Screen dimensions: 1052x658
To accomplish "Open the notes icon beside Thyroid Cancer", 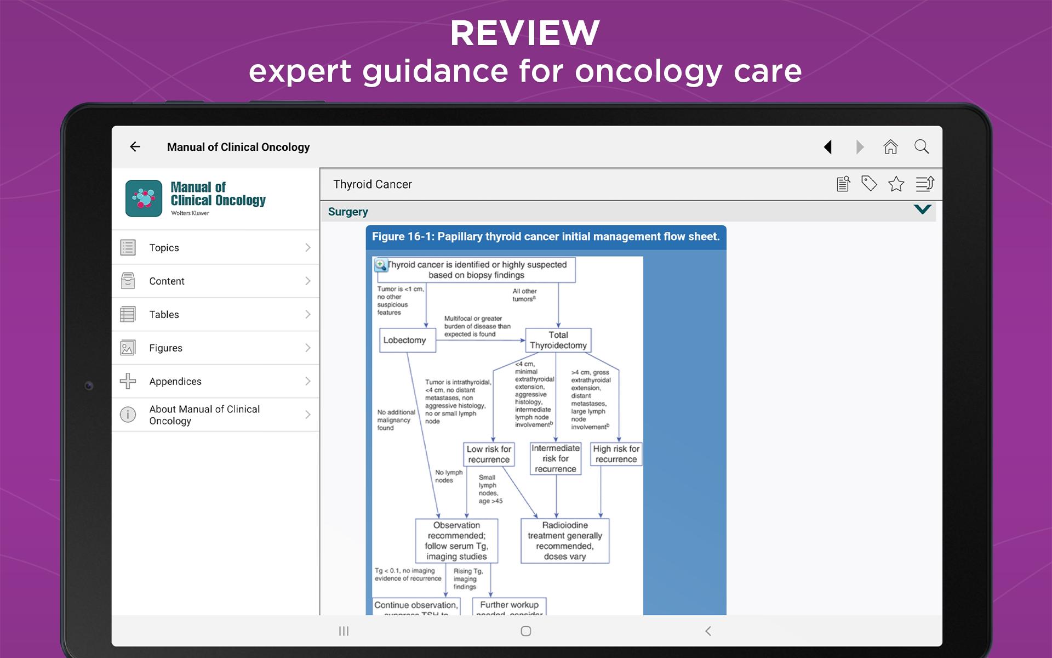I will [843, 184].
